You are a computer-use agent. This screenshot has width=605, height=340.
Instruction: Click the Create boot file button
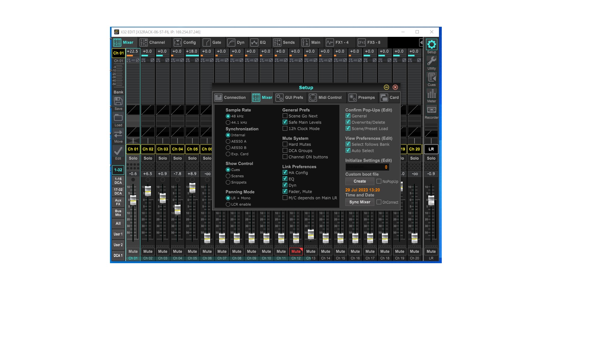point(360,181)
